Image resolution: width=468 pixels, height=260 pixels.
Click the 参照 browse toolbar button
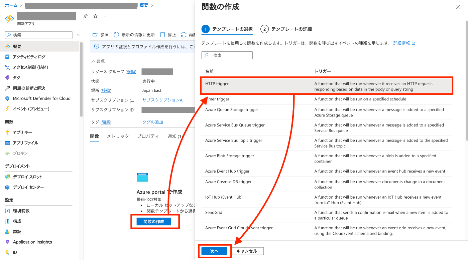tap(100, 35)
